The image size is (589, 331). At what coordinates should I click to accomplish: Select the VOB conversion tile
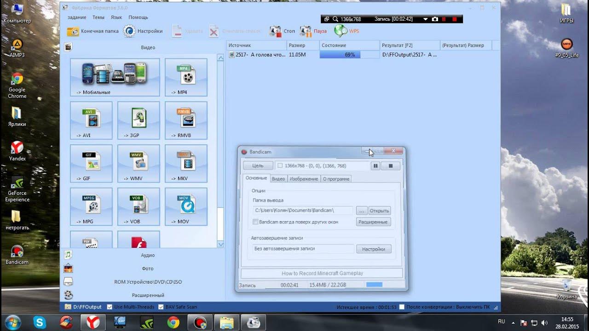point(139,206)
